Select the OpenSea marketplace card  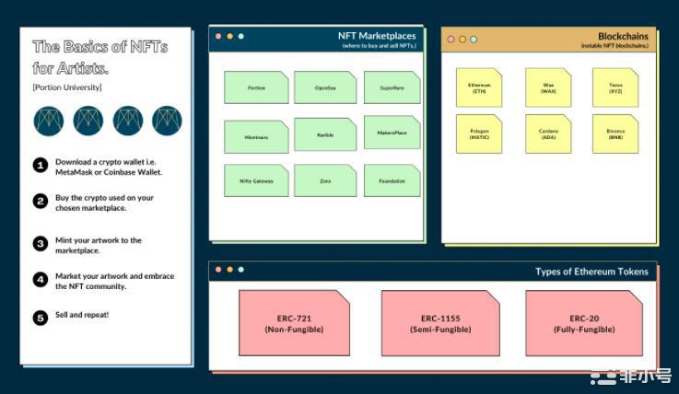click(325, 87)
